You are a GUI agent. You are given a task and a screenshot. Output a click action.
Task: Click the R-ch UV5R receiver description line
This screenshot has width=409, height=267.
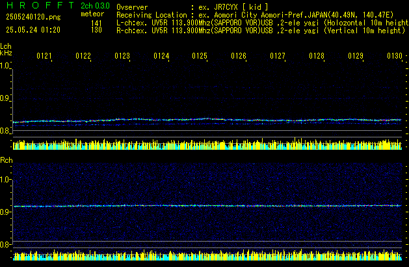pos(261,31)
